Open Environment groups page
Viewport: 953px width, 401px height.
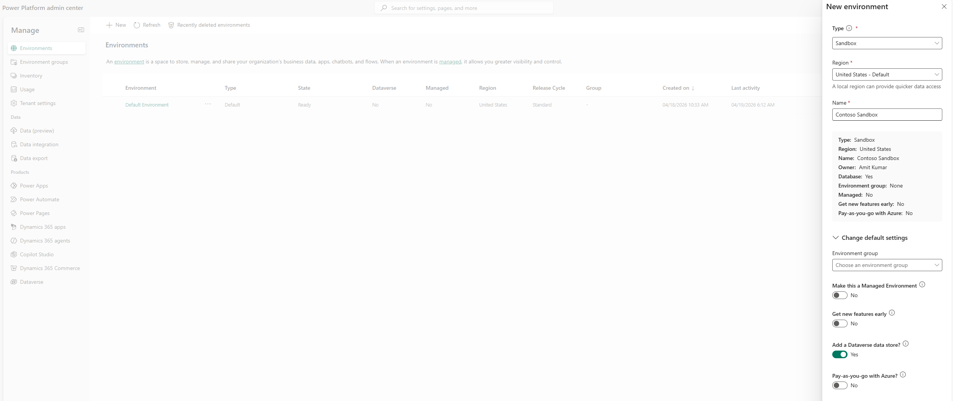(x=47, y=62)
